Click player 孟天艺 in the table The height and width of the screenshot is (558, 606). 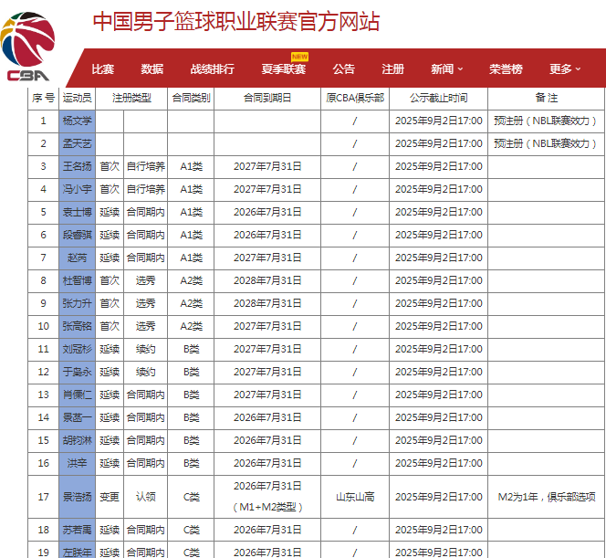coord(78,143)
